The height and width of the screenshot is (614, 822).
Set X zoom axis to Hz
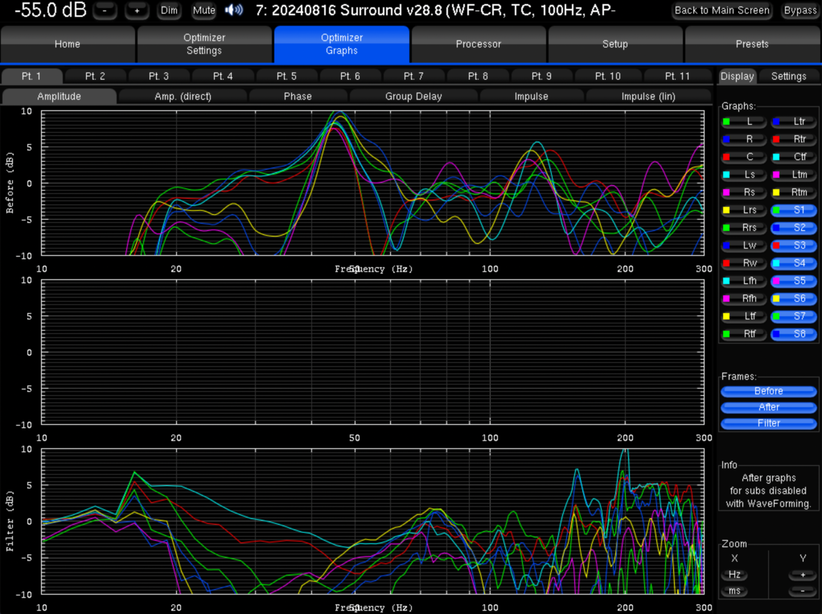[x=735, y=575]
